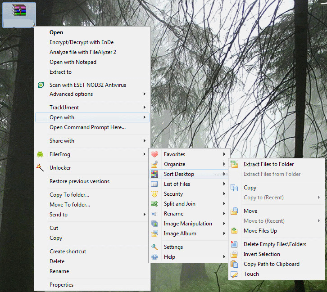Image resolution: width=327 pixels, height=292 pixels.
Task: Click the Copy Path to Clipboard icon
Action: pos(234,264)
